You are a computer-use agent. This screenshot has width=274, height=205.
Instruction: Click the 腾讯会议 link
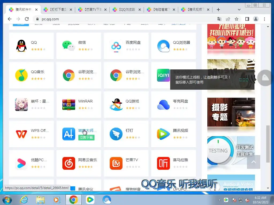[x=86, y=189]
